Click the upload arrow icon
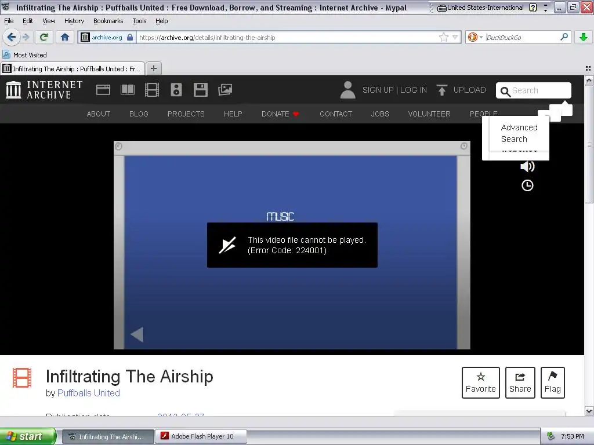 pos(441,90)
